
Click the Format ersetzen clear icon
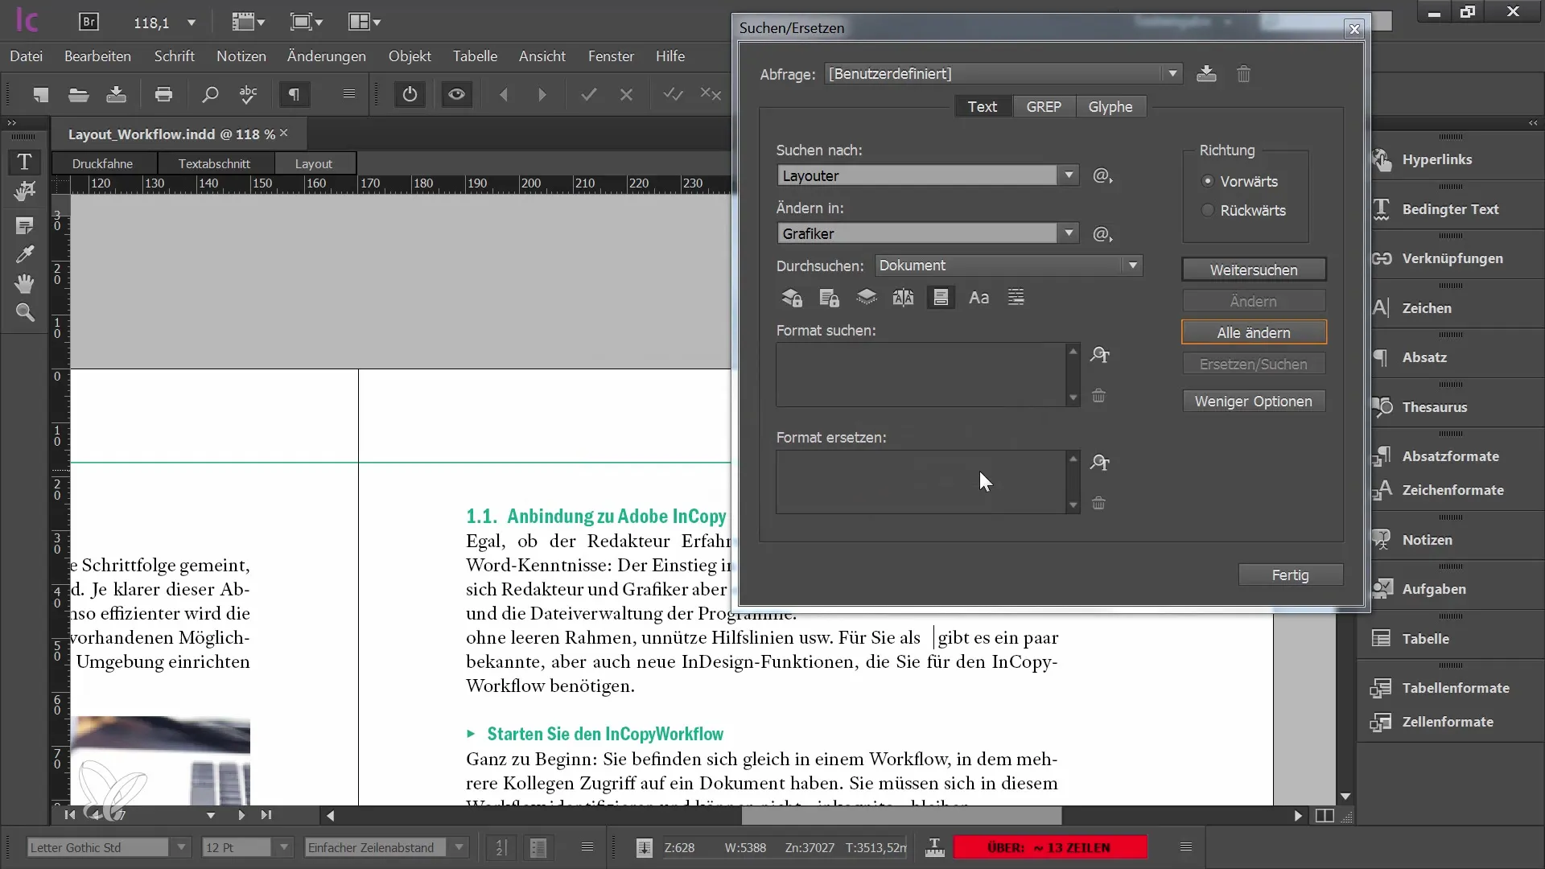[x=1099, y=504]
